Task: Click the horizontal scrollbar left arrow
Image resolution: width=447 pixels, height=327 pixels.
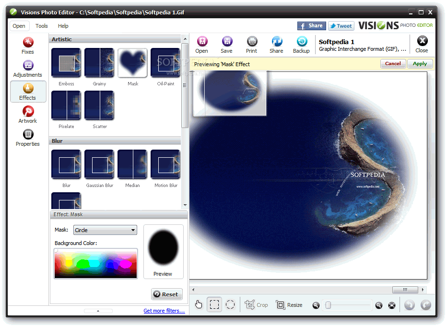Action: tap(194, 290)
